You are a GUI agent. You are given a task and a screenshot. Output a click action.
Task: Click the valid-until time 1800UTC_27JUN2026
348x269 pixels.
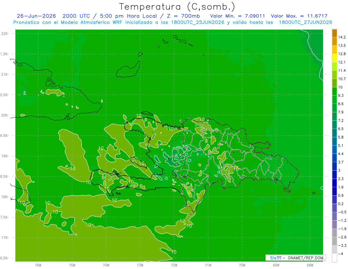coord(305,22)
